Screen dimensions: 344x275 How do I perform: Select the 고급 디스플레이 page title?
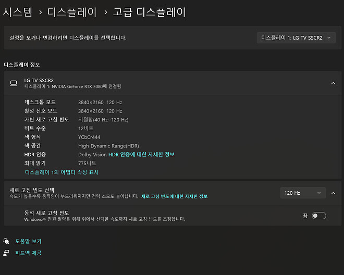[x=149, y=12]
